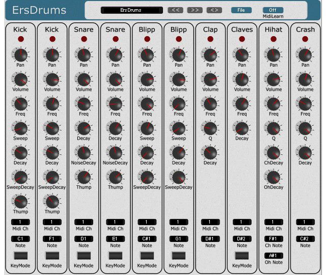This screenshot has width=326, height=275.
Task: Toggle second Kick KeyMode switch
Action: pyautogui.click(x=52, y=256)
